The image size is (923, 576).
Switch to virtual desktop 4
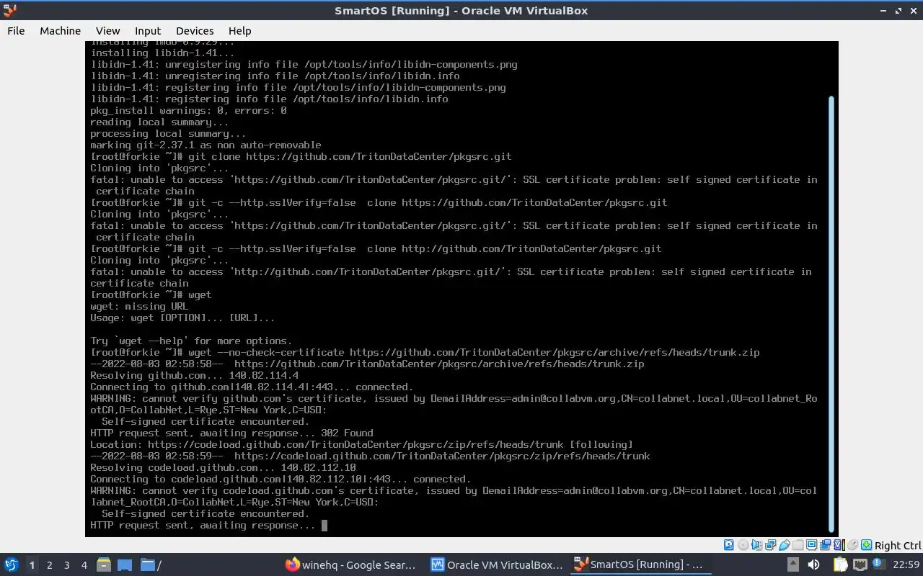[x=84, y=565]
